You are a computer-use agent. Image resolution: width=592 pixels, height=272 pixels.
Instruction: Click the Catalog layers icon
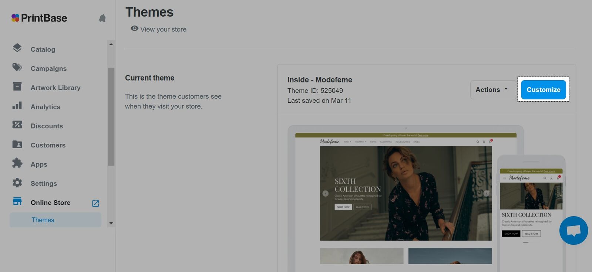17,48
